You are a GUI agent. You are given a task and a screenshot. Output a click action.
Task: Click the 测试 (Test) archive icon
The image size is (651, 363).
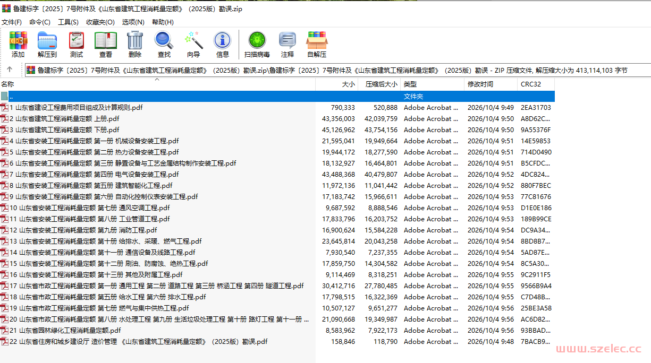(77, 45)
